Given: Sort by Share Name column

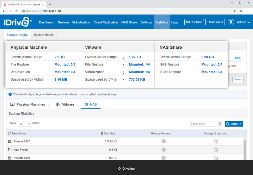Looking at the screenshot, I should coord(17,133).
